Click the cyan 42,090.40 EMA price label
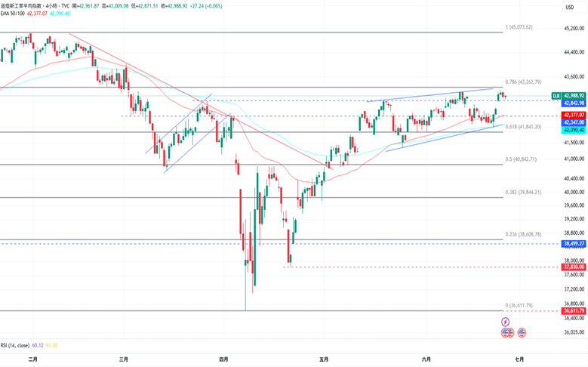This screenshot has height=367, width=588. coord(574,130)
